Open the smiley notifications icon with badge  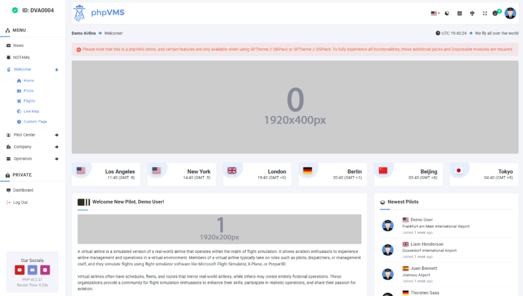click(x=496, y=13)
